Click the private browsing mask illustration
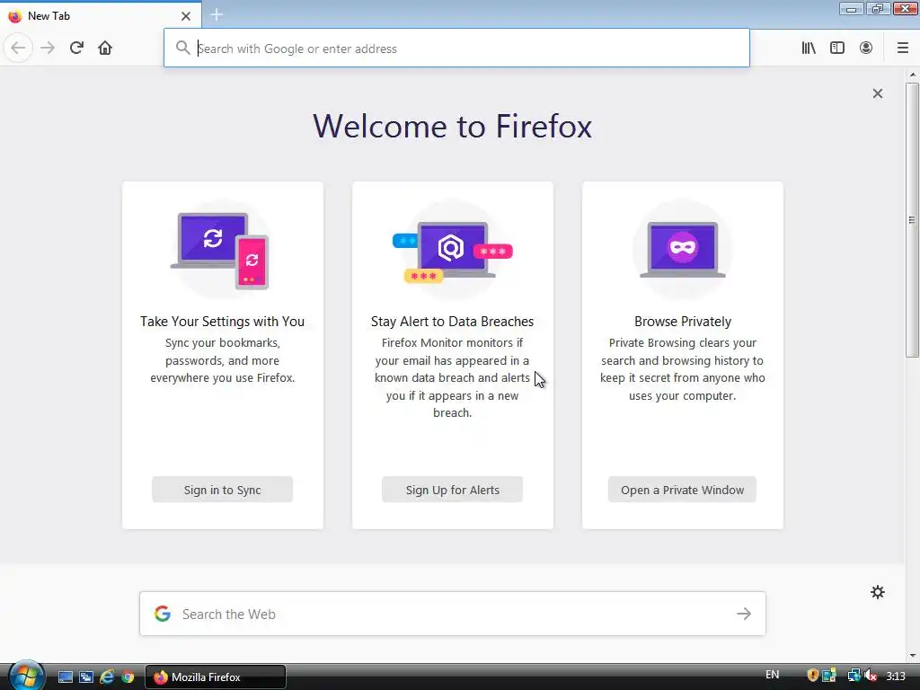Screen dimensions: 920x690 click(x=683, y=250)
